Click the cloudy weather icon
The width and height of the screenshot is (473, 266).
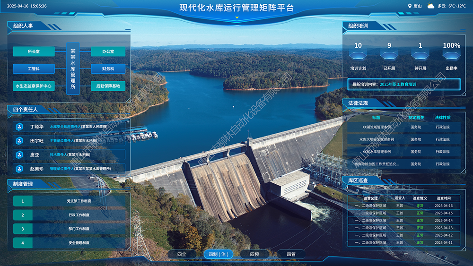430,6
